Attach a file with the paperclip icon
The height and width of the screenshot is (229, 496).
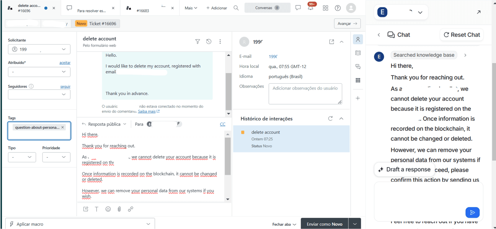pos(119,209)
